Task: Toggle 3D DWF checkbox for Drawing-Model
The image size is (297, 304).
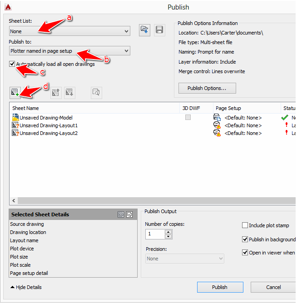Action: pos(188,117)
